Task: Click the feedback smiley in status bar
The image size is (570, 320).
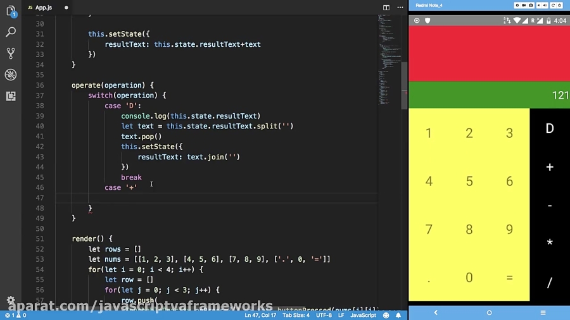Action: (x=386, y=316)
